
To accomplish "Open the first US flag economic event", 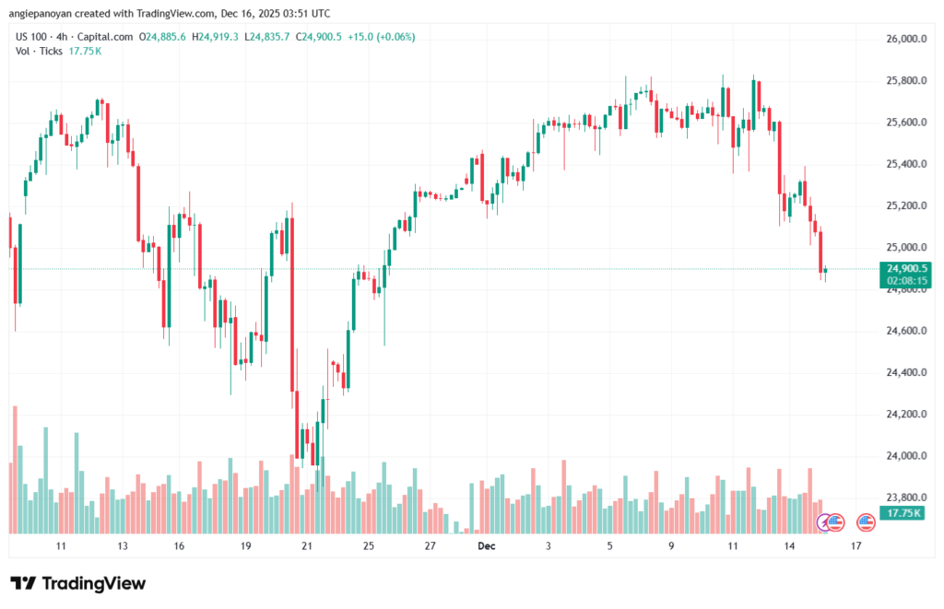I will (836, 522).
